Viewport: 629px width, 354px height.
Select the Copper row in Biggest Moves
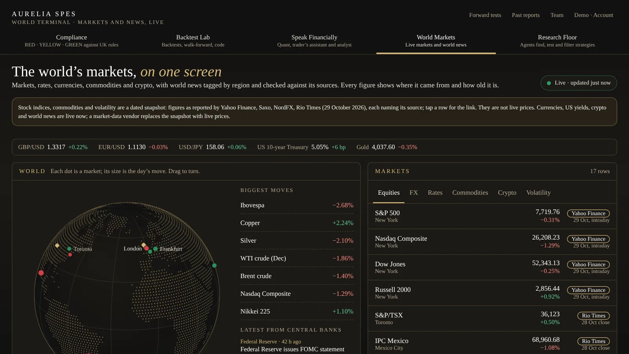coord(297,223)
